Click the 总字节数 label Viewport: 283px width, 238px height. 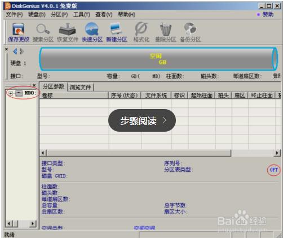(x=175, y=205)
